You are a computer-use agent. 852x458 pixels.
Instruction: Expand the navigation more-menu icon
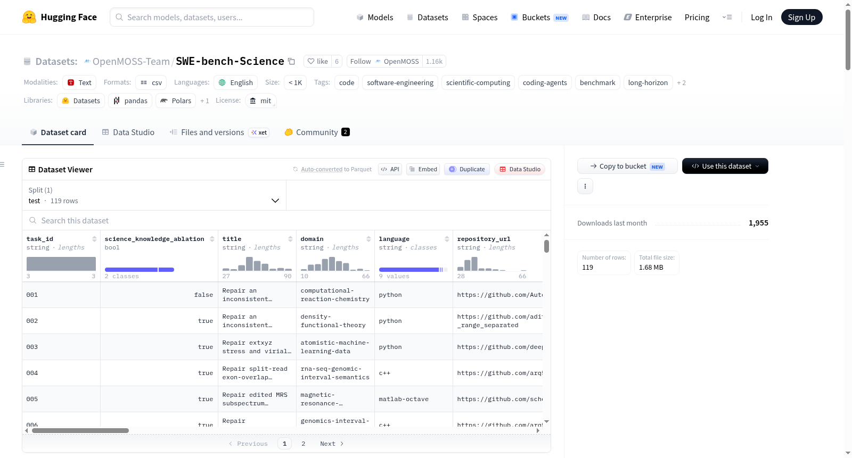(727, 17)
